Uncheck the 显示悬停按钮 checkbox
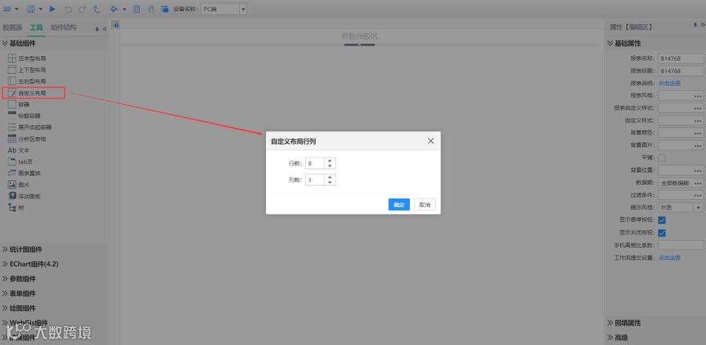 (662, 220)
